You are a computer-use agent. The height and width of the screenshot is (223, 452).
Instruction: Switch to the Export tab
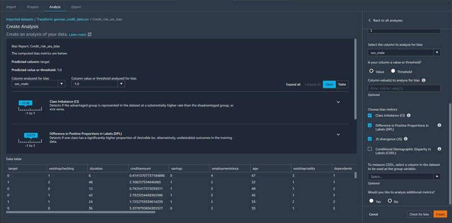pos(76,7)
